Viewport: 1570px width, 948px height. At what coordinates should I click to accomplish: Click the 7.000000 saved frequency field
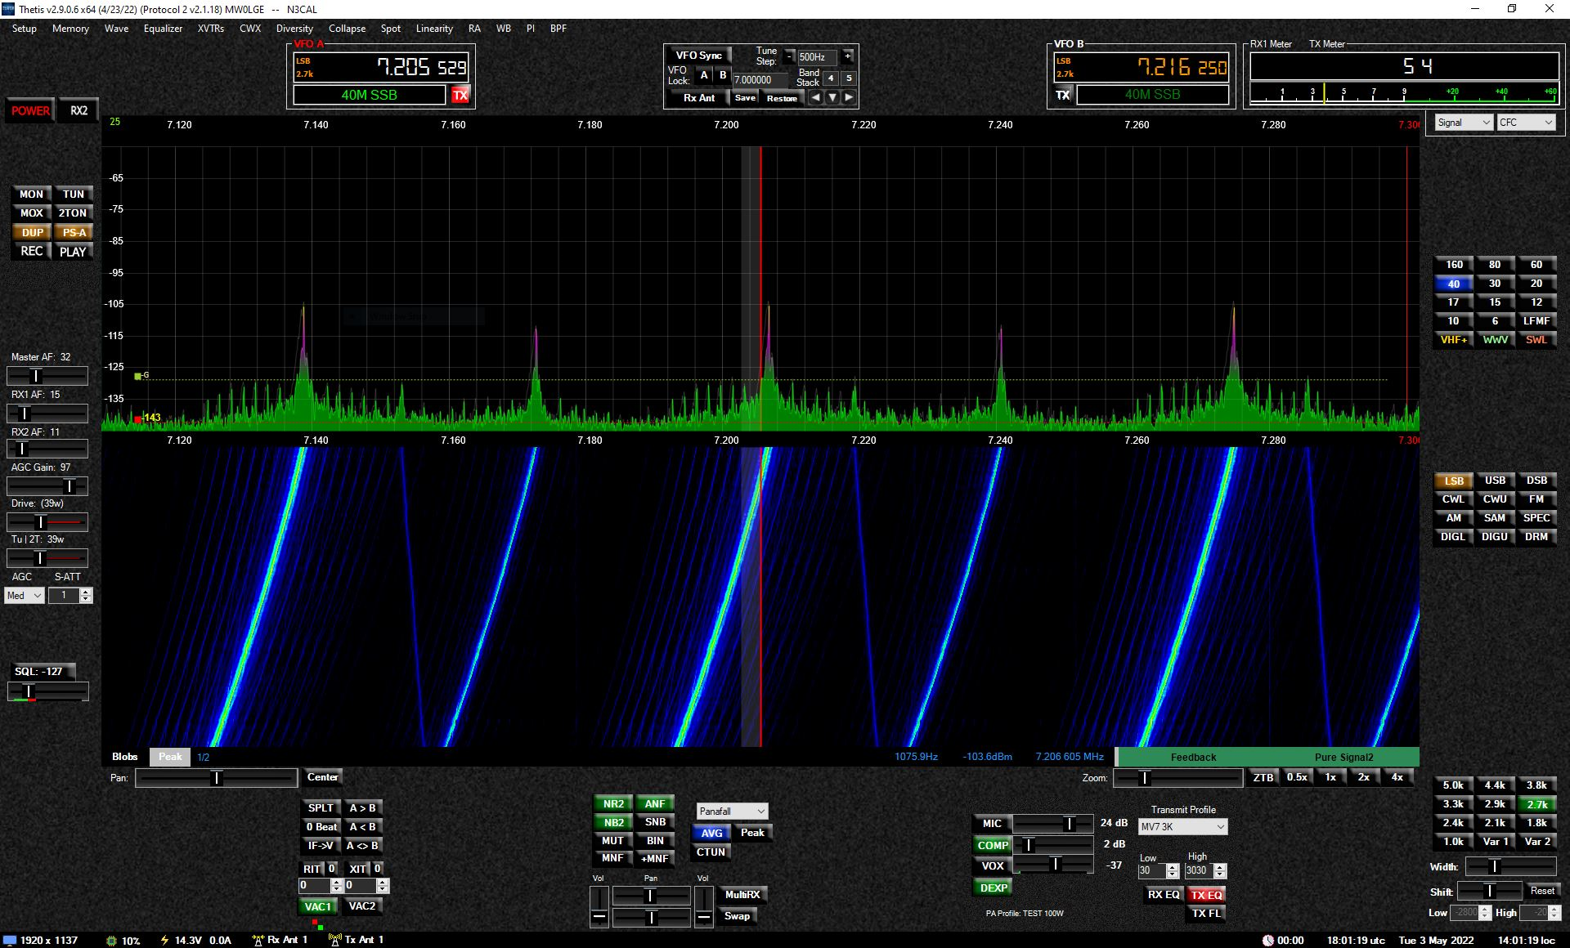(760, 79)
